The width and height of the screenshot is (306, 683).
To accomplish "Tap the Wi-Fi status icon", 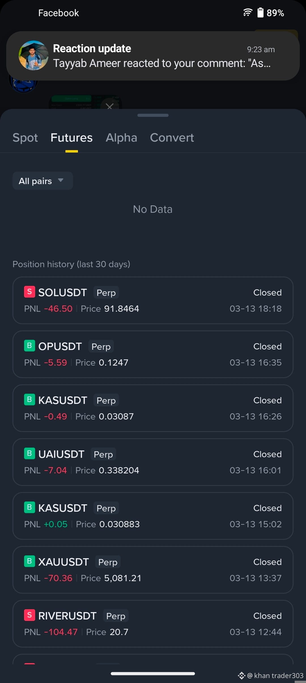I will tap(248, 12).
